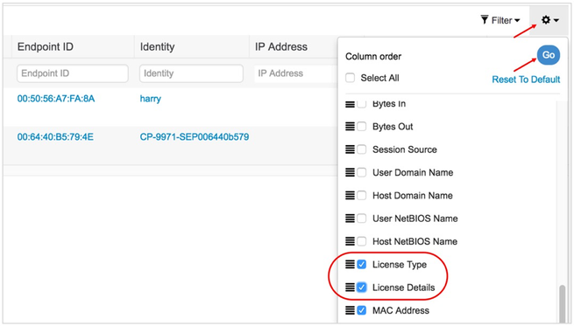
Task: Grab the drag handle beside Bytes Out
Action: pyautogui.click(x=350, y=127)
